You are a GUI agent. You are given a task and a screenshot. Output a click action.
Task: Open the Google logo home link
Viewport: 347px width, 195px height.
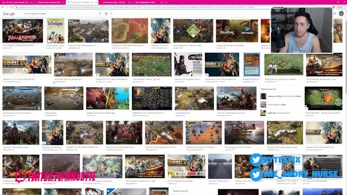click(9, 14)
